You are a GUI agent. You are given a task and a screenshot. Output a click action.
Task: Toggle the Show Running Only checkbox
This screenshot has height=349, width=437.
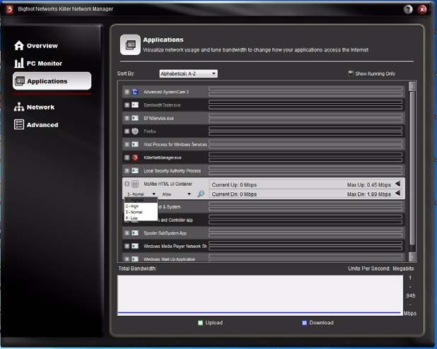(351, 73)
